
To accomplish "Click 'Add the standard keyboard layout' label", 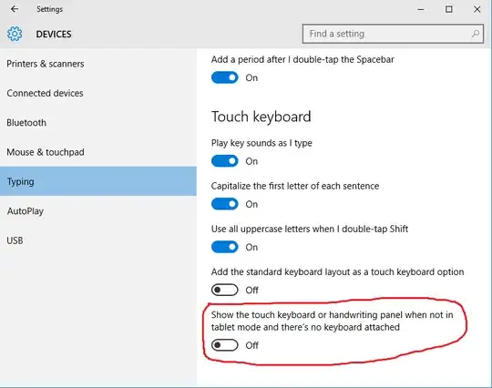I will [338, 272].
